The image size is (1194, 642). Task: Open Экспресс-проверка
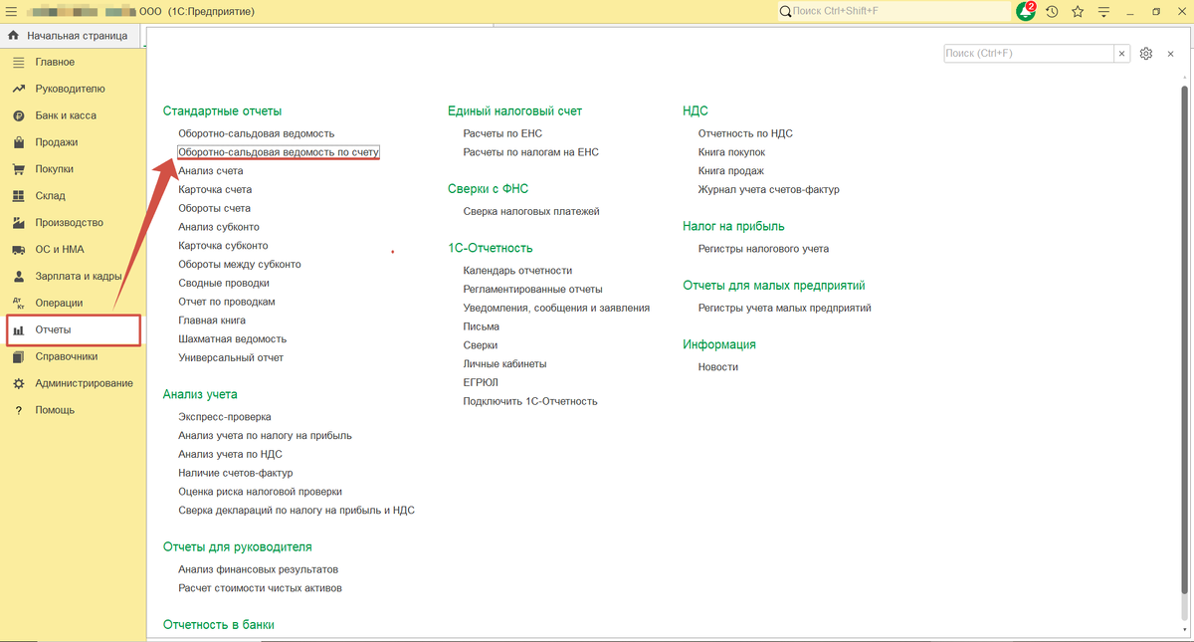pos(225,417)
